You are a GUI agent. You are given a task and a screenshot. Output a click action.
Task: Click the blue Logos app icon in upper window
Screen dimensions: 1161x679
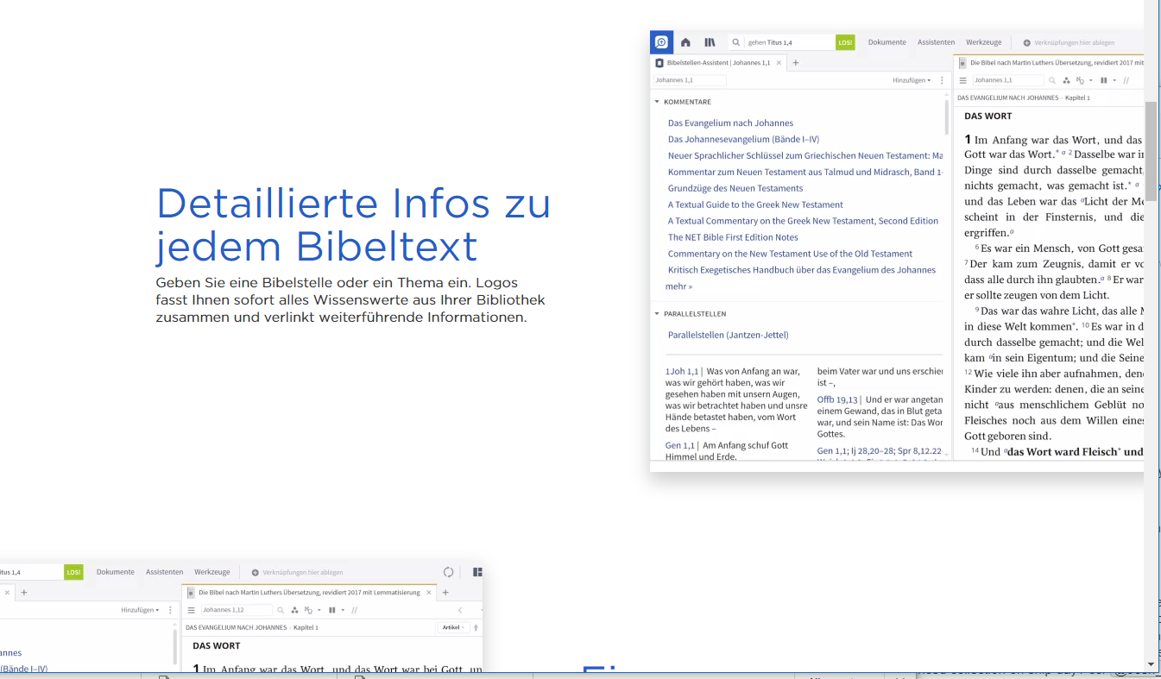tap(661, 42)
